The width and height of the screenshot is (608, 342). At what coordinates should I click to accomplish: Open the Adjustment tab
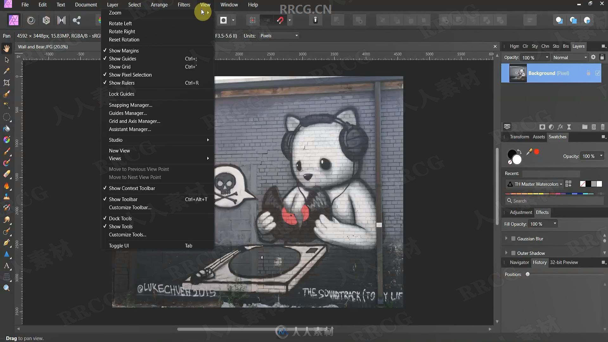click(521, 212)
